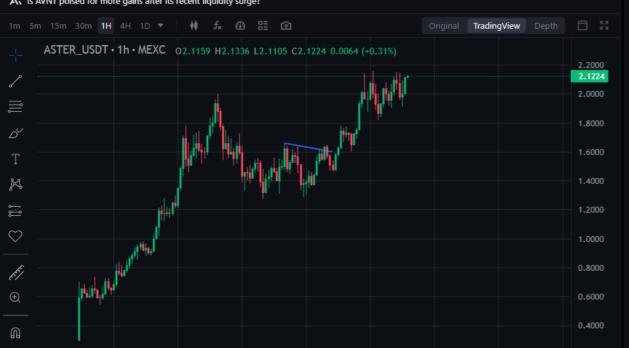629x348 pixels.
Task: Switch to the 4H timeframe
Action: 126,26
